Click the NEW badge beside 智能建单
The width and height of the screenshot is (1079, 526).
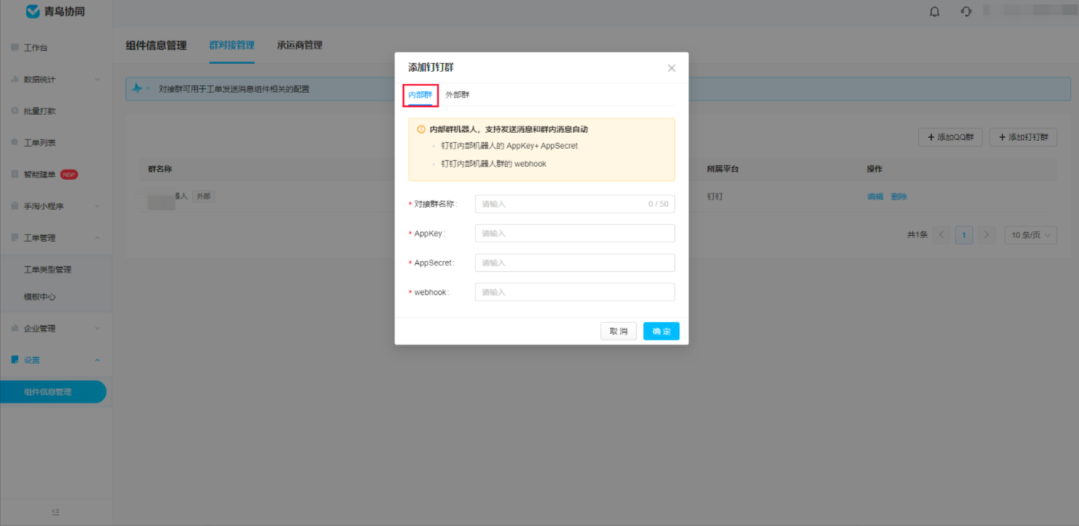[x=69, y=175]
